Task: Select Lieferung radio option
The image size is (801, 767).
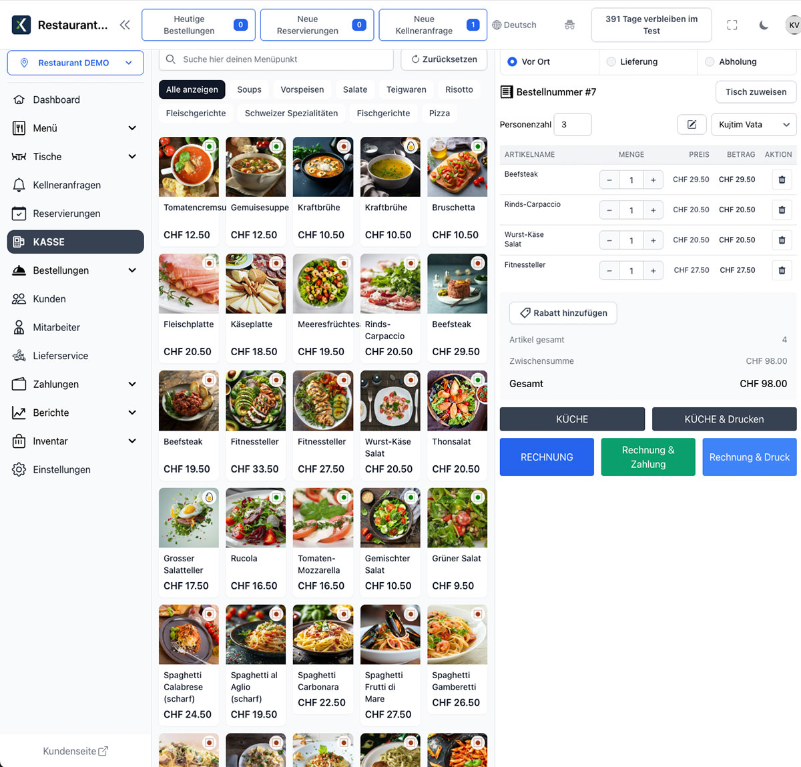Action: (x=611, y=61)
